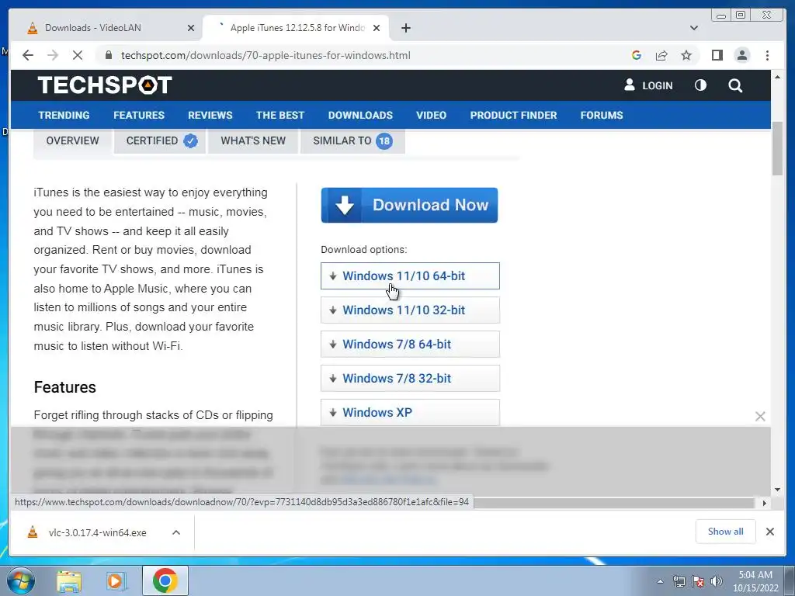Stop page loading with the X icon
The height and width of the screenshot is (596, 795).
click(x=77, y=55)
